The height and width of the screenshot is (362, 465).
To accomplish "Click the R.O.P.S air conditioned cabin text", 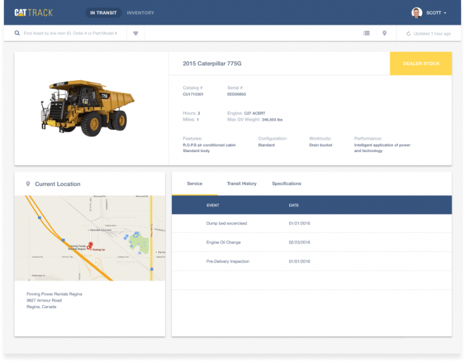I will click(209, 145).
